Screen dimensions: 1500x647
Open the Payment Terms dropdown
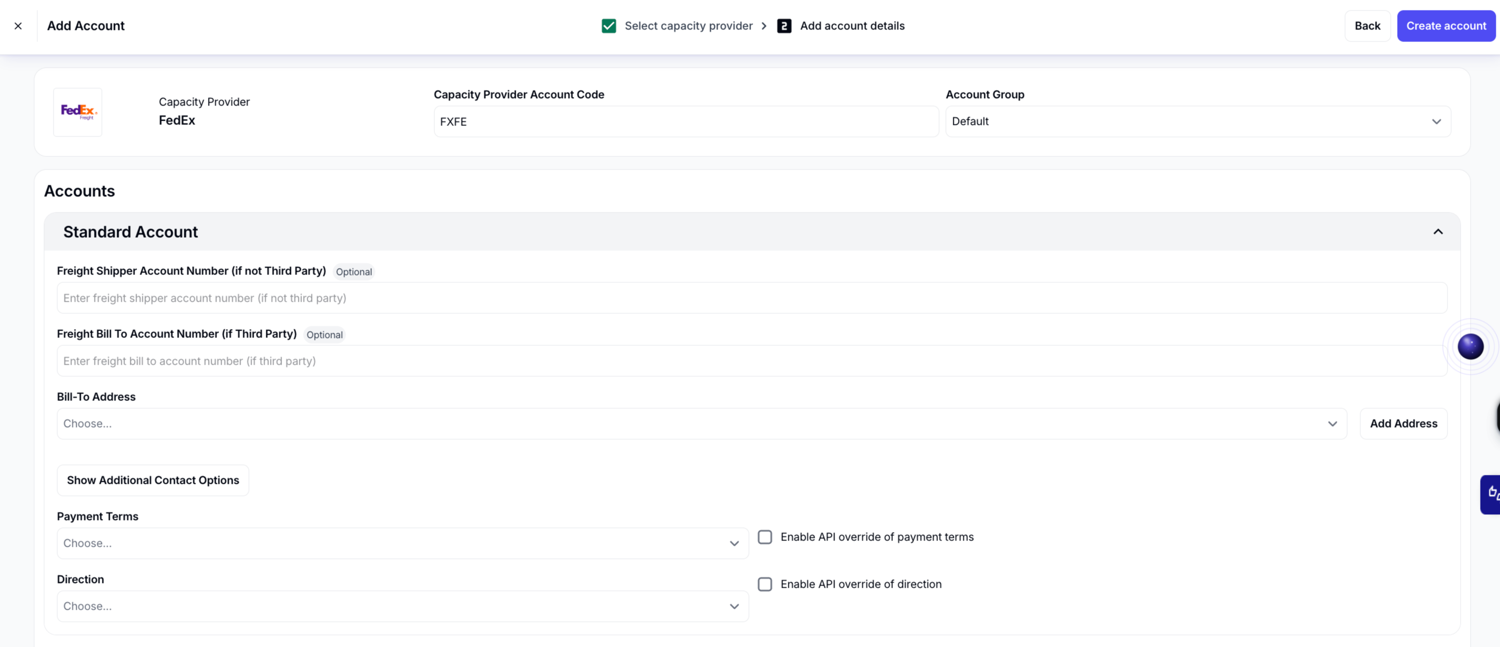[402, 544]
